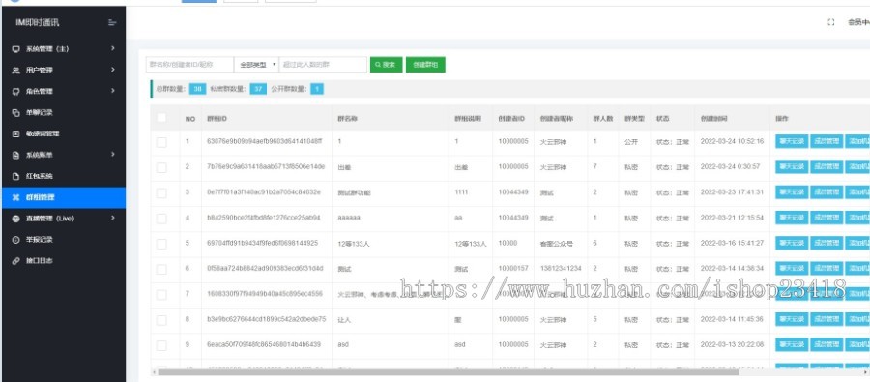Focus the 超过此人数的群 input field
Viewport: 870px width, 382px height.
[x=323, y=65]
